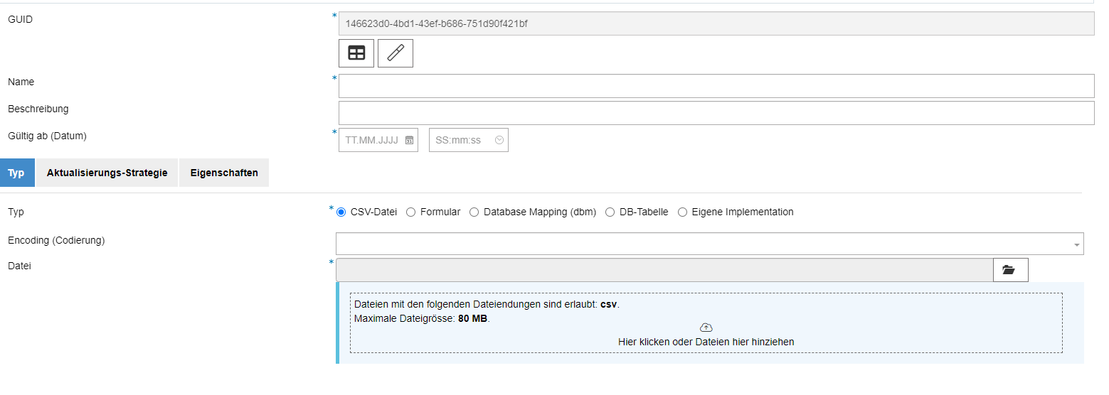Click the cloud upload icon in drop zone
This screenshot has width=1109, height=395.
[706, 328]
